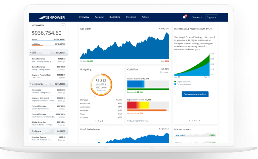The image size is (258, 159).
Task: Click Automotive budget category row
Action: [x=101, y=107]
